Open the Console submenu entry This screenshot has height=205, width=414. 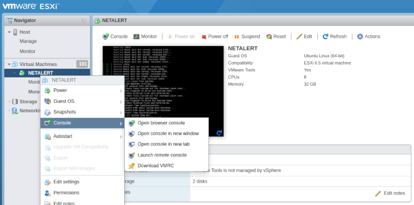(x=82, y=123)
